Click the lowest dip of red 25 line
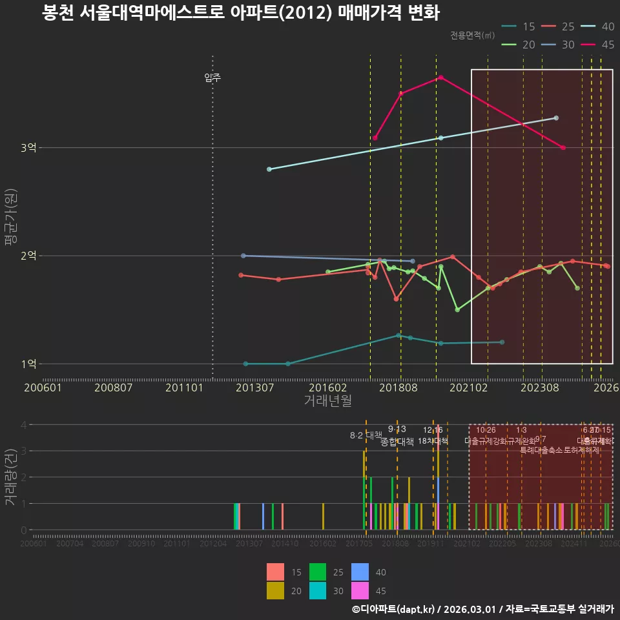Screen dimensions: 620x620 tap(396, 299)
